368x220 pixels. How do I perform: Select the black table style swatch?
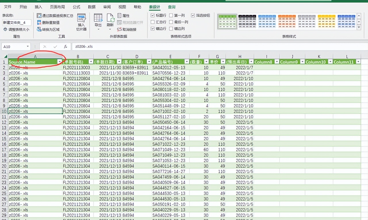click(x=248, y=21)
